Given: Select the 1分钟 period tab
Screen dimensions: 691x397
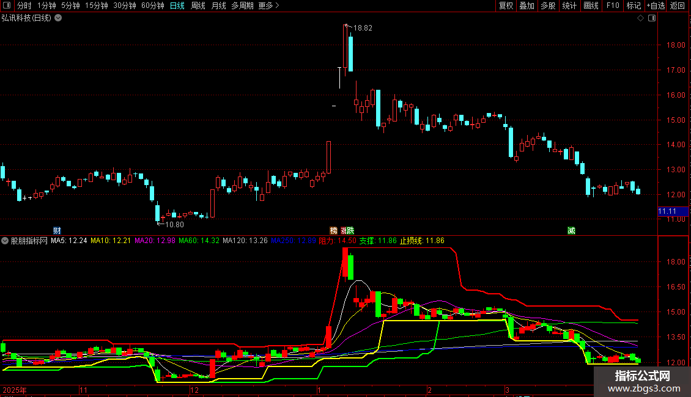Looking at the screenshot, I should coord(46,5).
